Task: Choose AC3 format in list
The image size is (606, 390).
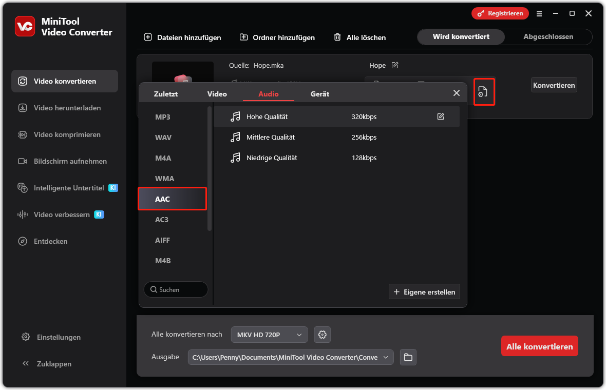Action: tap(173, 220)
